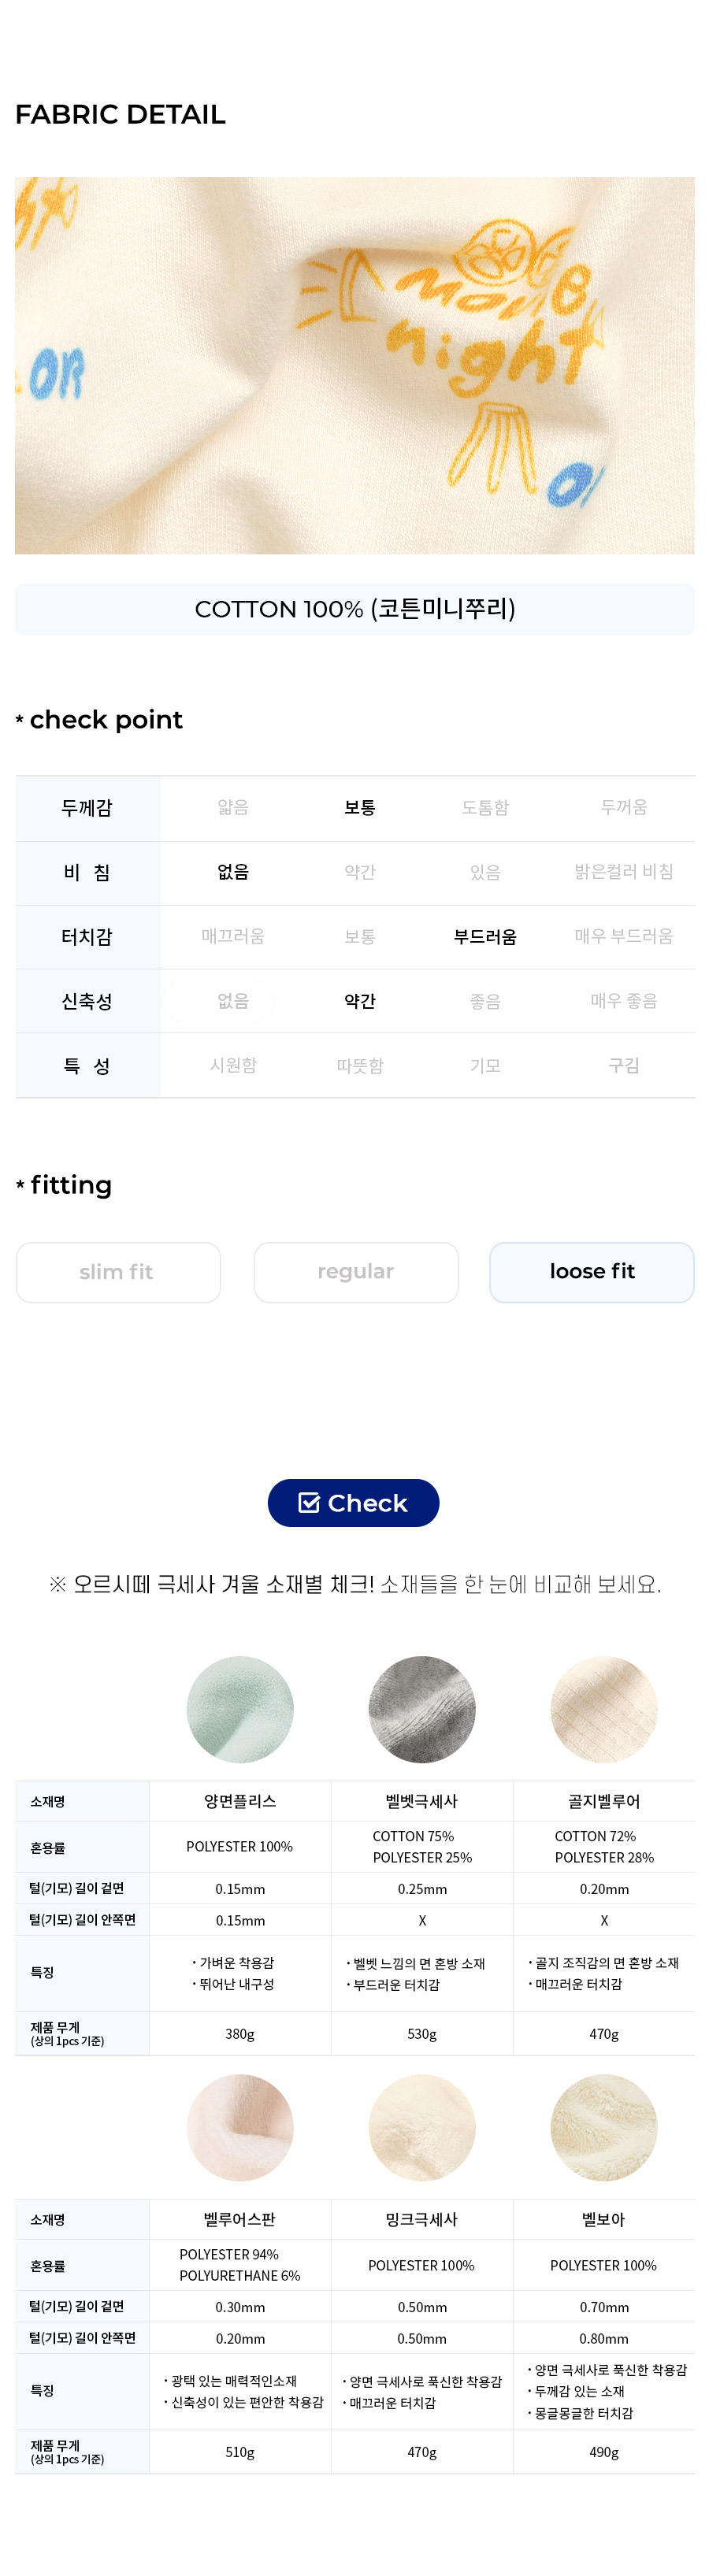The image size is (709, 2576).
Task: Click the gray 벨벳극세사 fabric swatch
Action: [422, 1708]
